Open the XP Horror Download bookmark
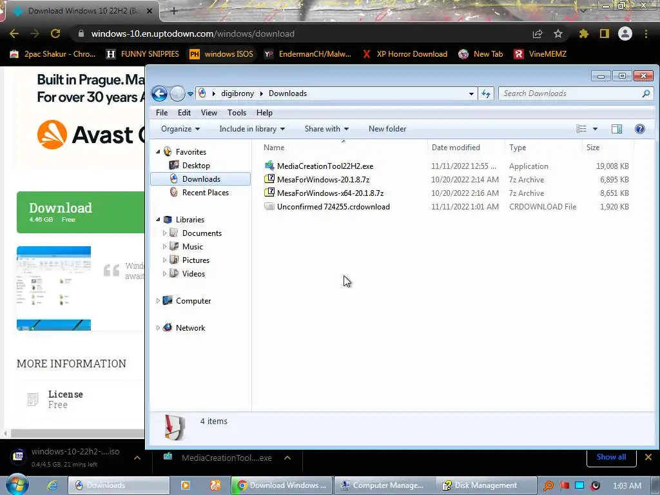 point(405,54)
